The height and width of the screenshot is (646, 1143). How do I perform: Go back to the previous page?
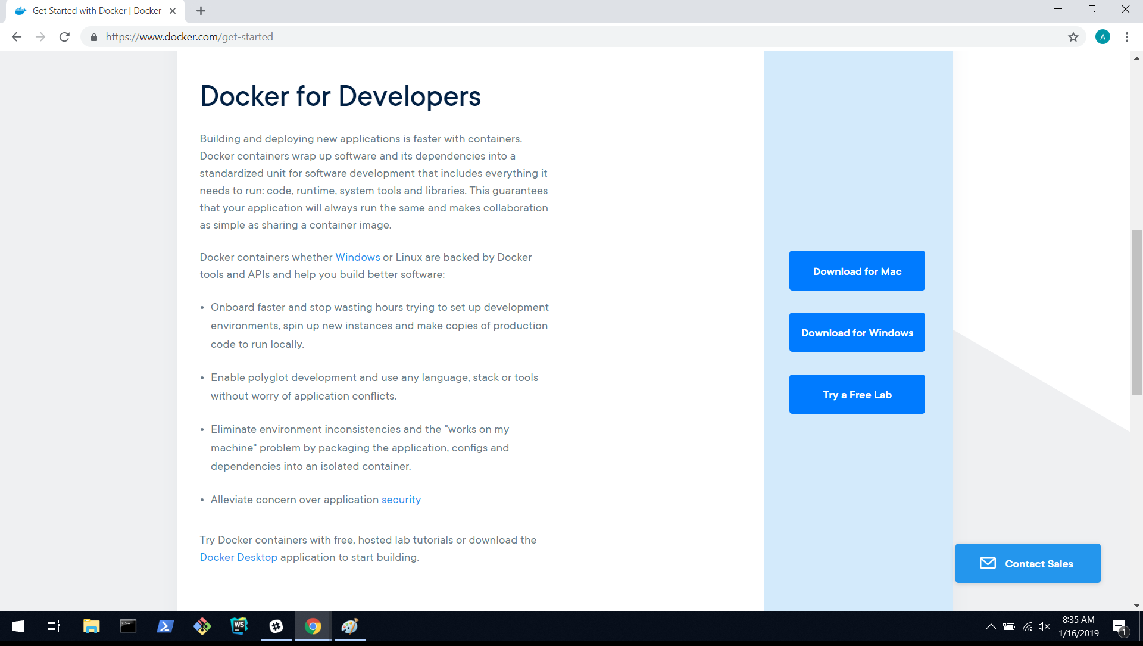tap(17, 37)
